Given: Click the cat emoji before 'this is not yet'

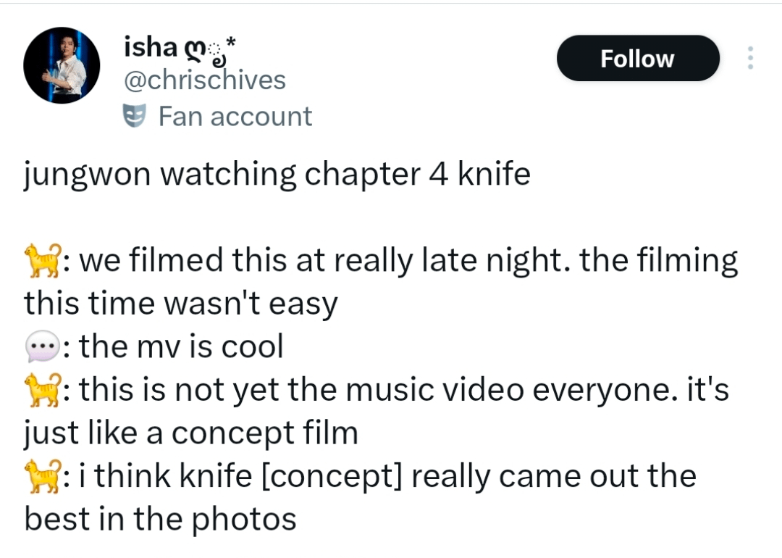Looking at the screenshot, I should [41, 388].
